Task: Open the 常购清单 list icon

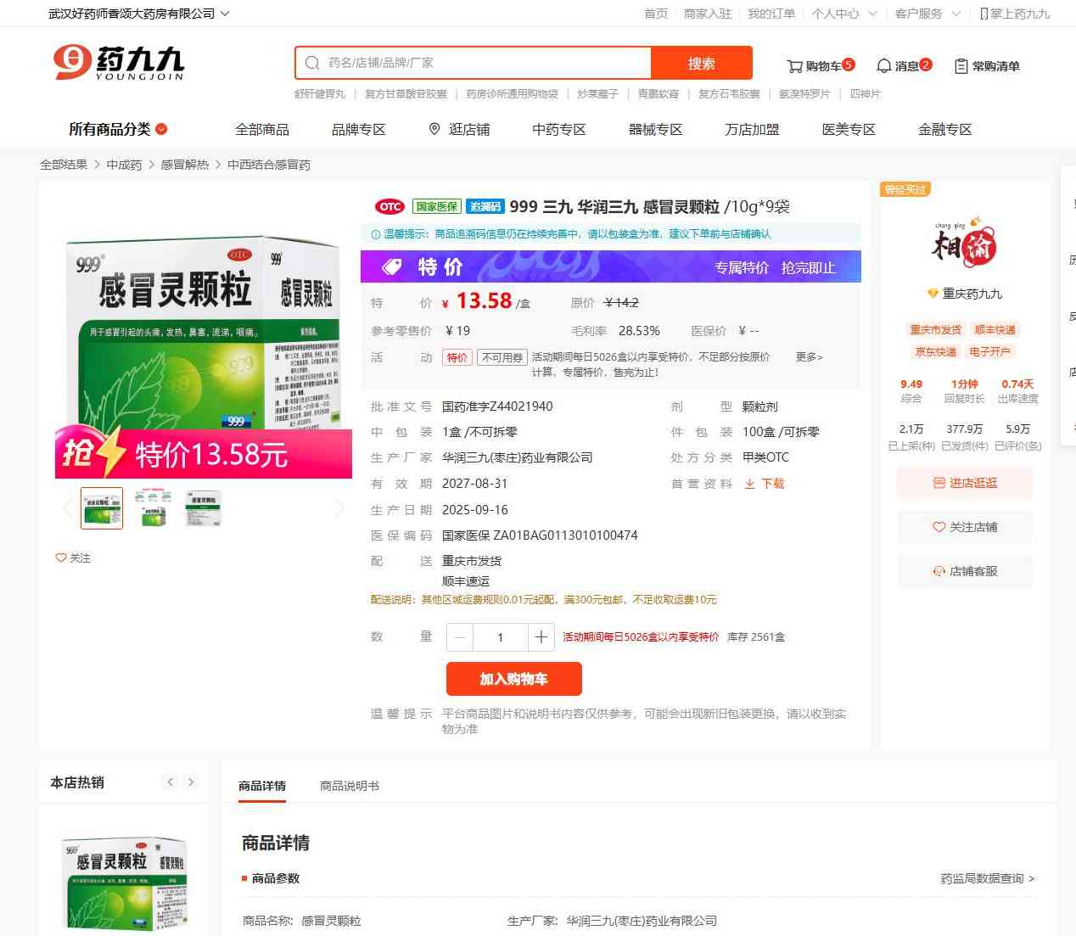Action: [x=961, y=66]
